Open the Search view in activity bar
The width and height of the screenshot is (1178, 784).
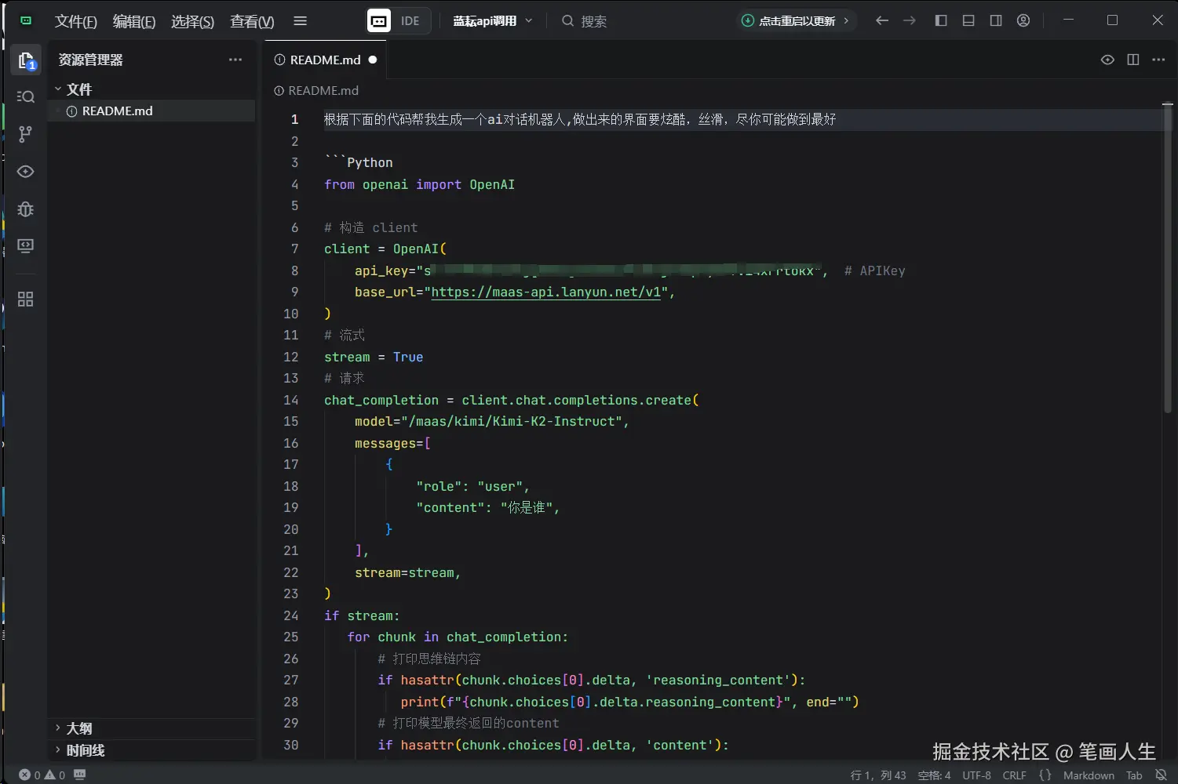tap(25, 96)
